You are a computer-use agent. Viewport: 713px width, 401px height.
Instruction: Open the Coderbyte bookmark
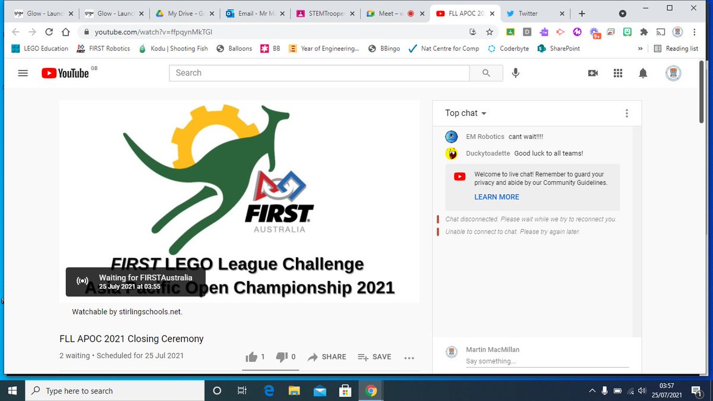(x=509, y=49)
